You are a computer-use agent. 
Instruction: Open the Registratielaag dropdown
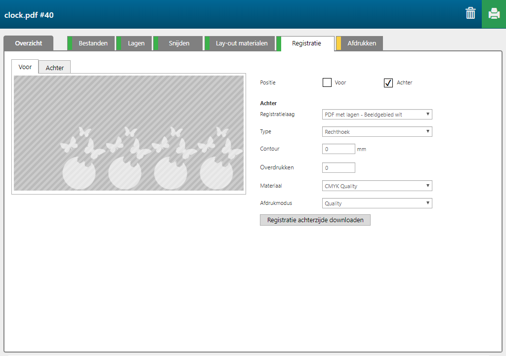[377, 115]
